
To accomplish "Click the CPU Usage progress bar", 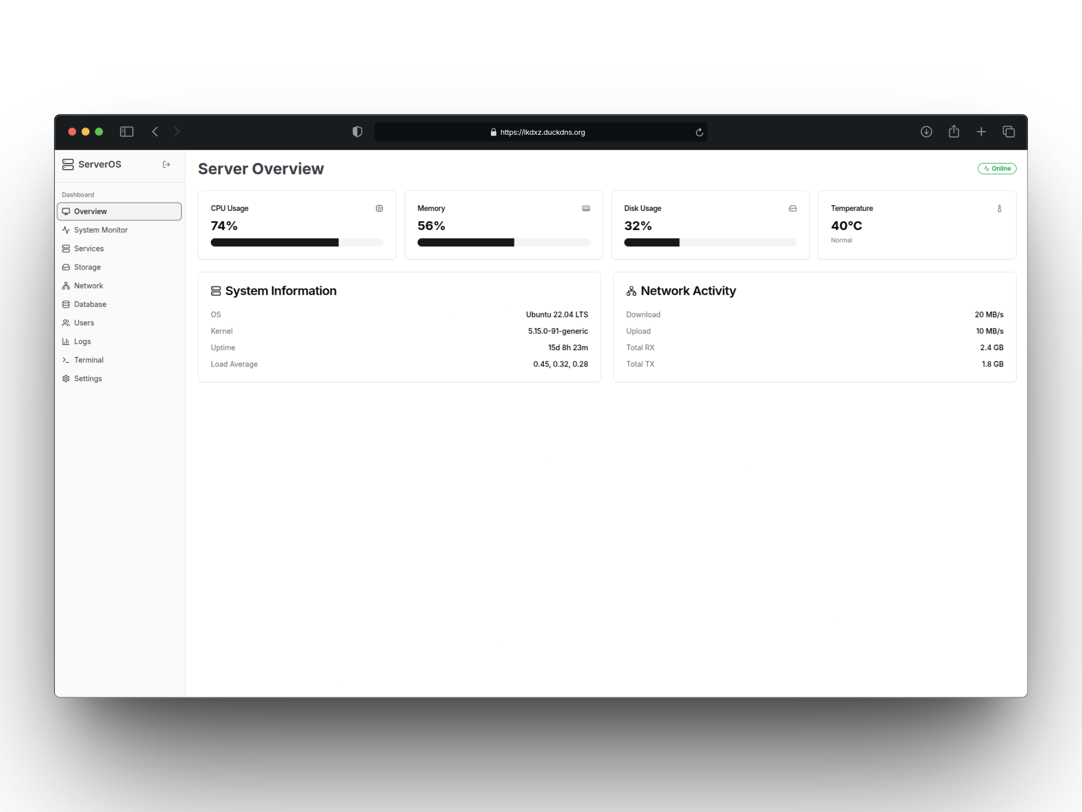I will [x=296, y=242].
